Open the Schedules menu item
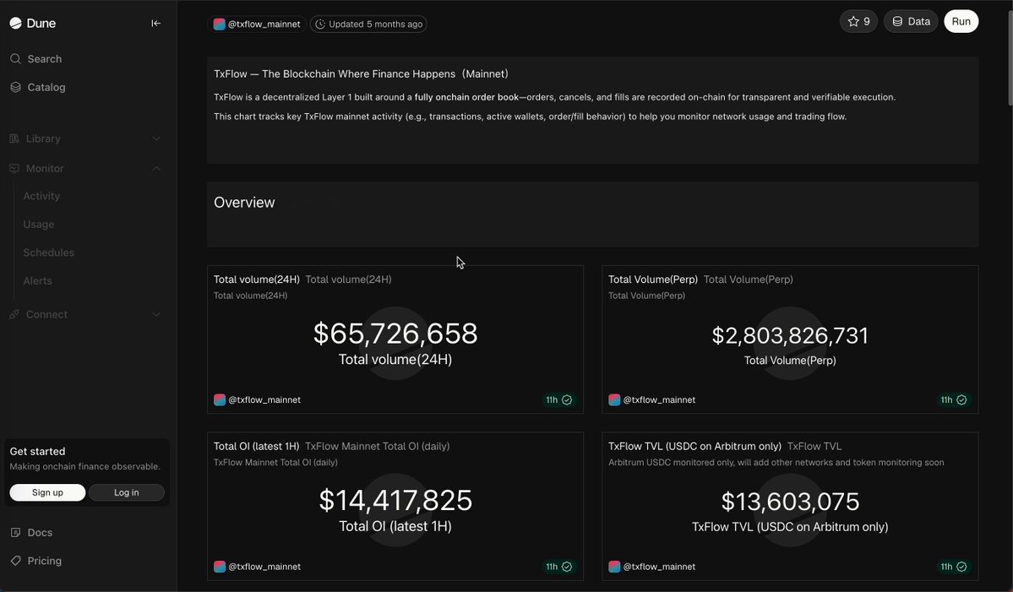 coord(48,253)
